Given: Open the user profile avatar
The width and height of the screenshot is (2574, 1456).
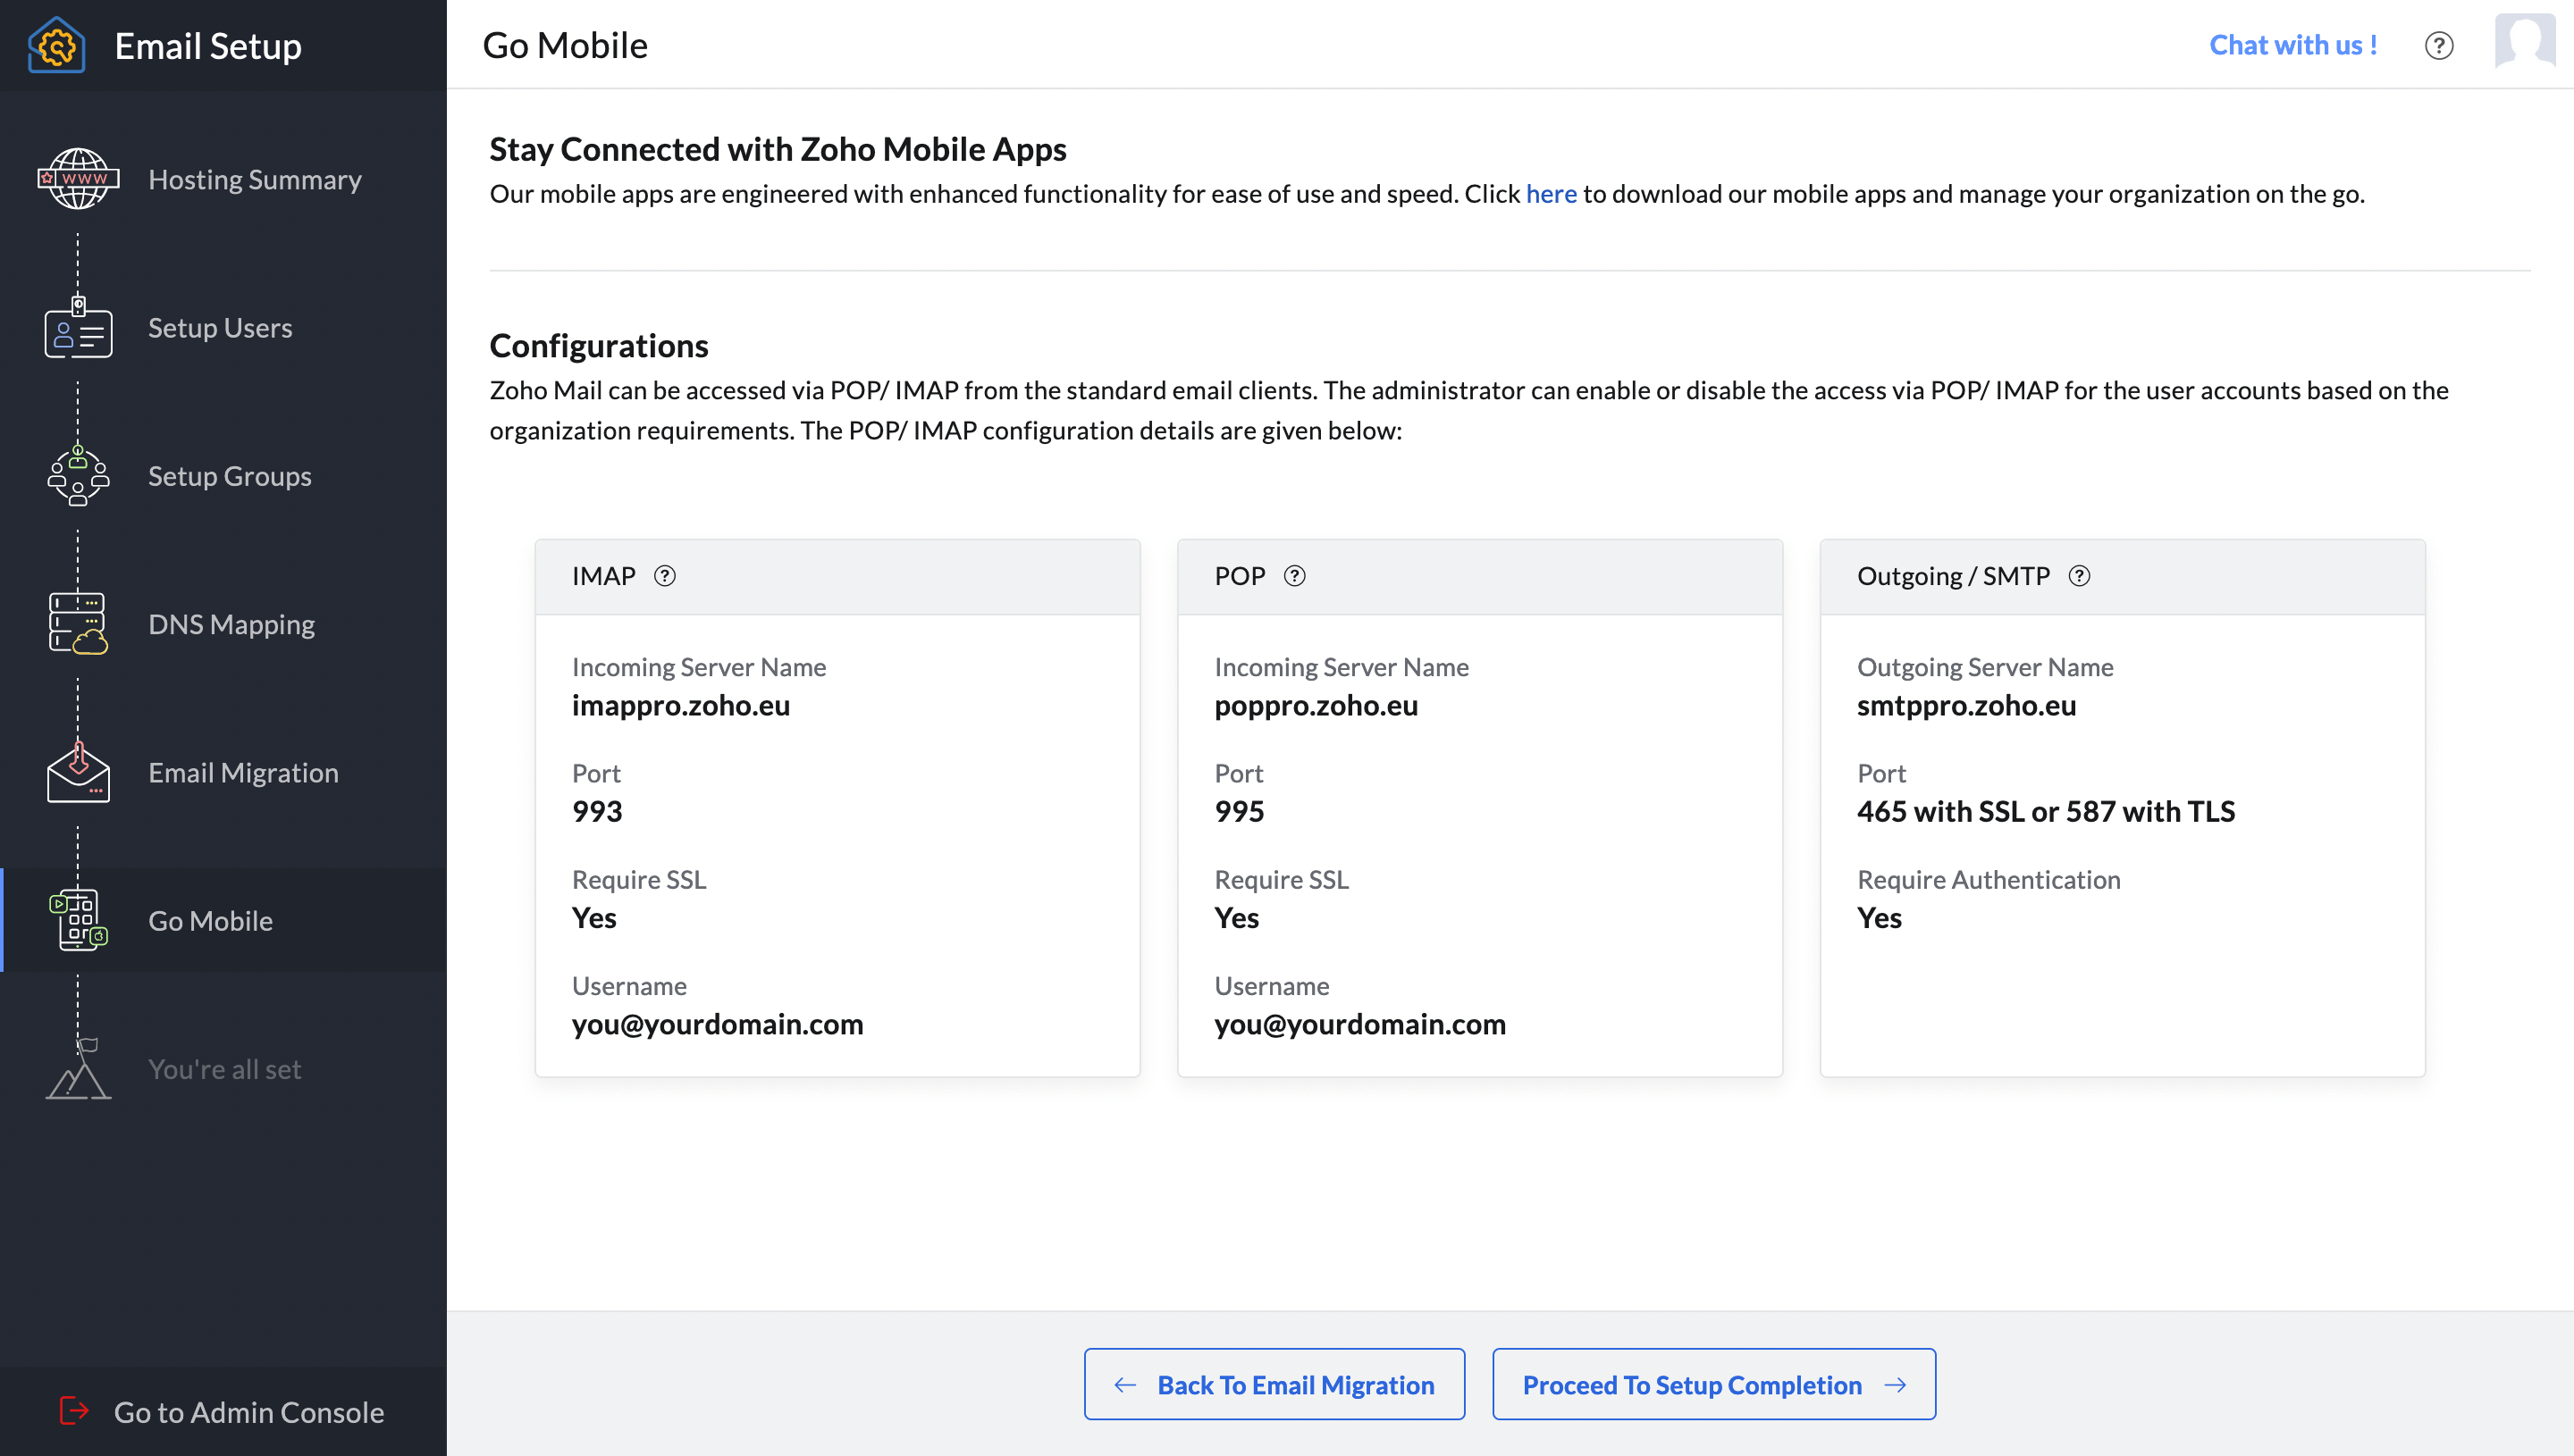Looking at the screenshot, I should [x=2525, y=42].
